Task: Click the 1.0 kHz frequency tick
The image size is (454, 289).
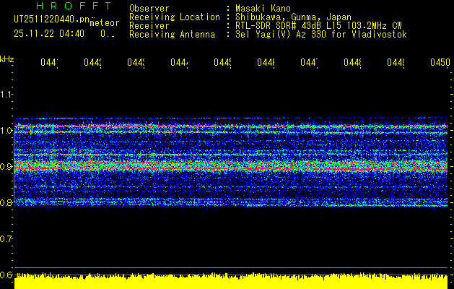Action: (x=6, y=131)
